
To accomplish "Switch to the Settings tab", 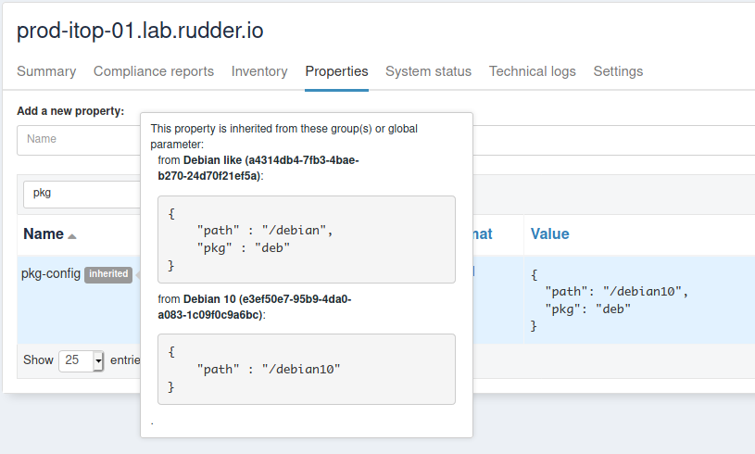I will click(x=618, y=71).
